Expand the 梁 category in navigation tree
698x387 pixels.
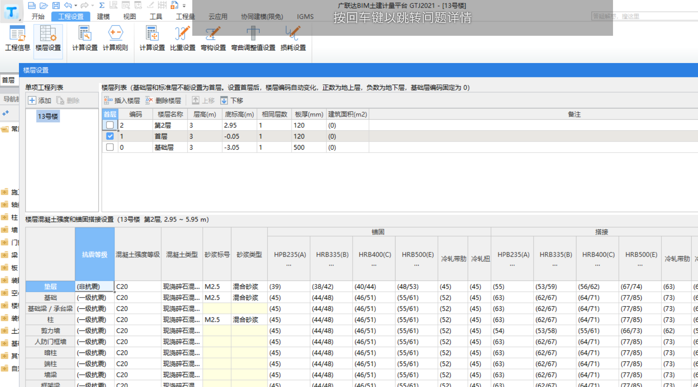click(x=5, y=255)
